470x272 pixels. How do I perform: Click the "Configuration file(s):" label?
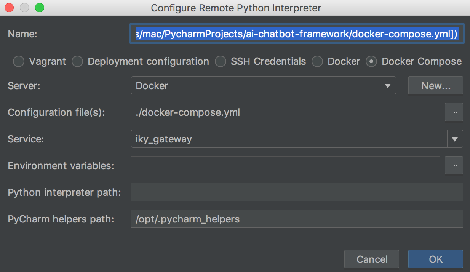[56, 113]
